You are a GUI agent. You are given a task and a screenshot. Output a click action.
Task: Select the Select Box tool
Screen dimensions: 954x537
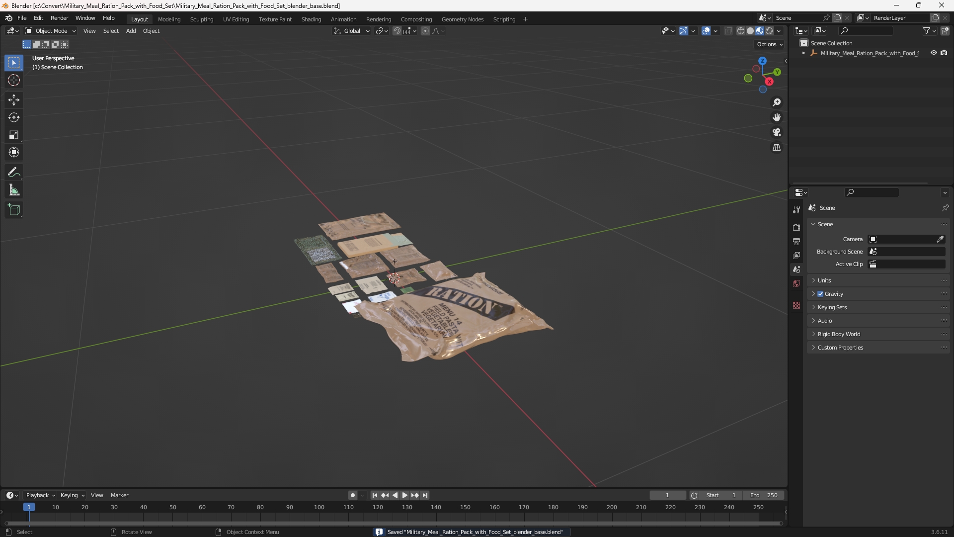(14, 63)
